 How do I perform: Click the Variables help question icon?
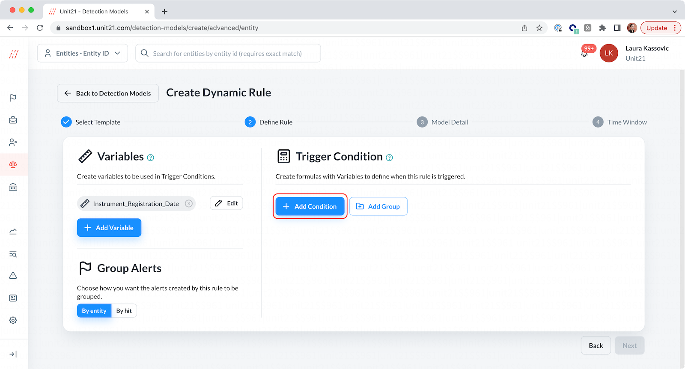(x=151, y=158)
